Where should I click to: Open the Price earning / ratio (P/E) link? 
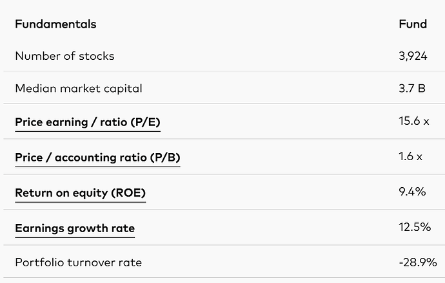tap(88, 122)
